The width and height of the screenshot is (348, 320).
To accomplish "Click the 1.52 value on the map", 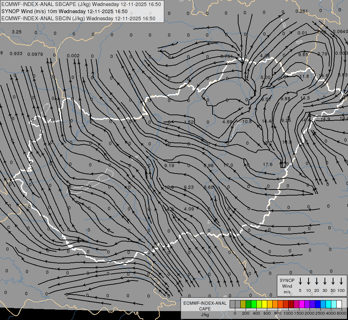I will [x=189, y=122].
